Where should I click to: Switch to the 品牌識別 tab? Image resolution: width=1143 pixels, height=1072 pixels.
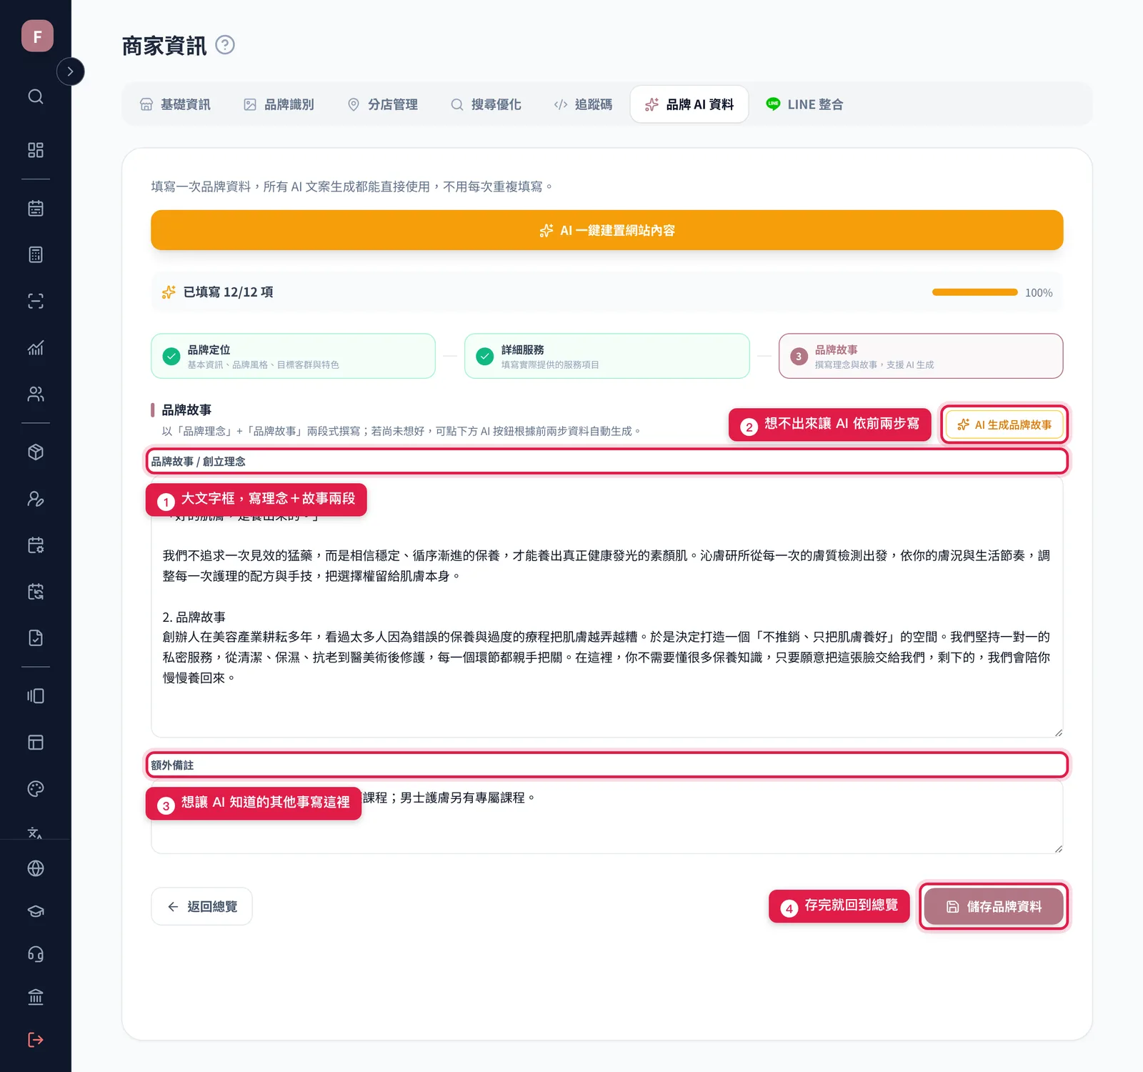279,104
